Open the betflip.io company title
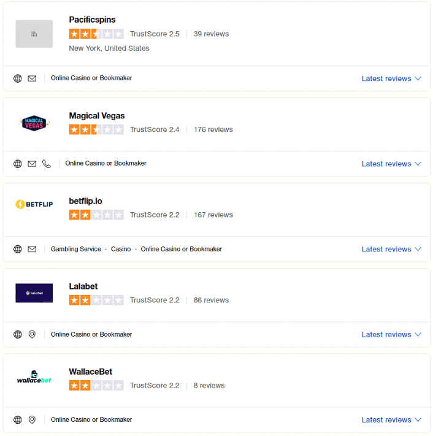 (85, 201)
